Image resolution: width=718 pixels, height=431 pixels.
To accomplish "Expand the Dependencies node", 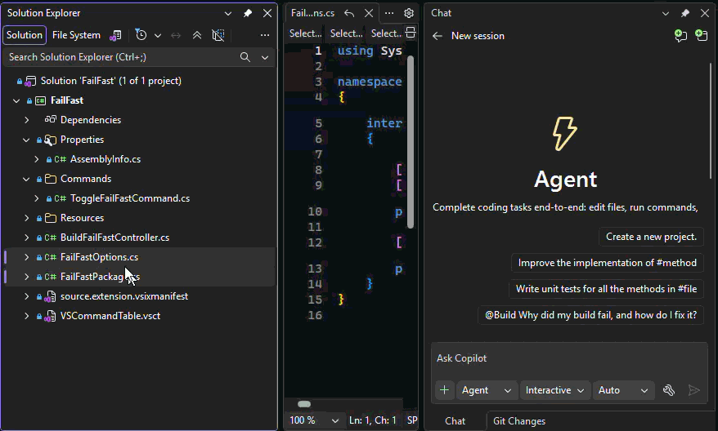I will coord(26,120).
